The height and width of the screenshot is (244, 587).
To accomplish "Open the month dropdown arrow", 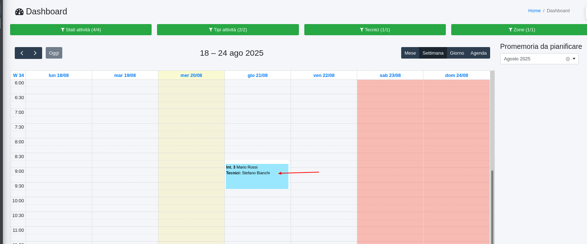I will (x=574, y=59).
